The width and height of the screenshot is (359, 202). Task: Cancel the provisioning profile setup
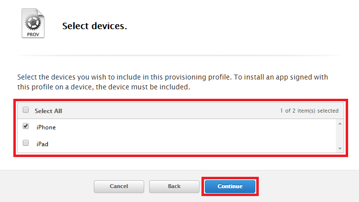point(119,186)
